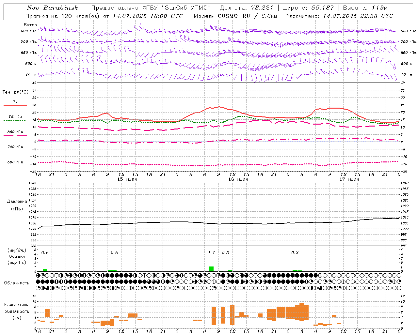Screen dimensions: 418x334
Task: Click the Долгота: 78.221 value
Action: point(246,8)
